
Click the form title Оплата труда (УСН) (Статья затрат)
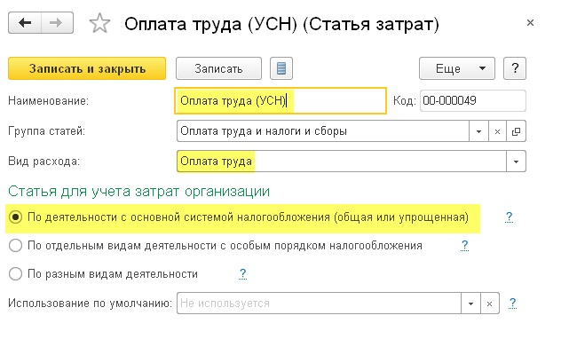tap(281, 24)
